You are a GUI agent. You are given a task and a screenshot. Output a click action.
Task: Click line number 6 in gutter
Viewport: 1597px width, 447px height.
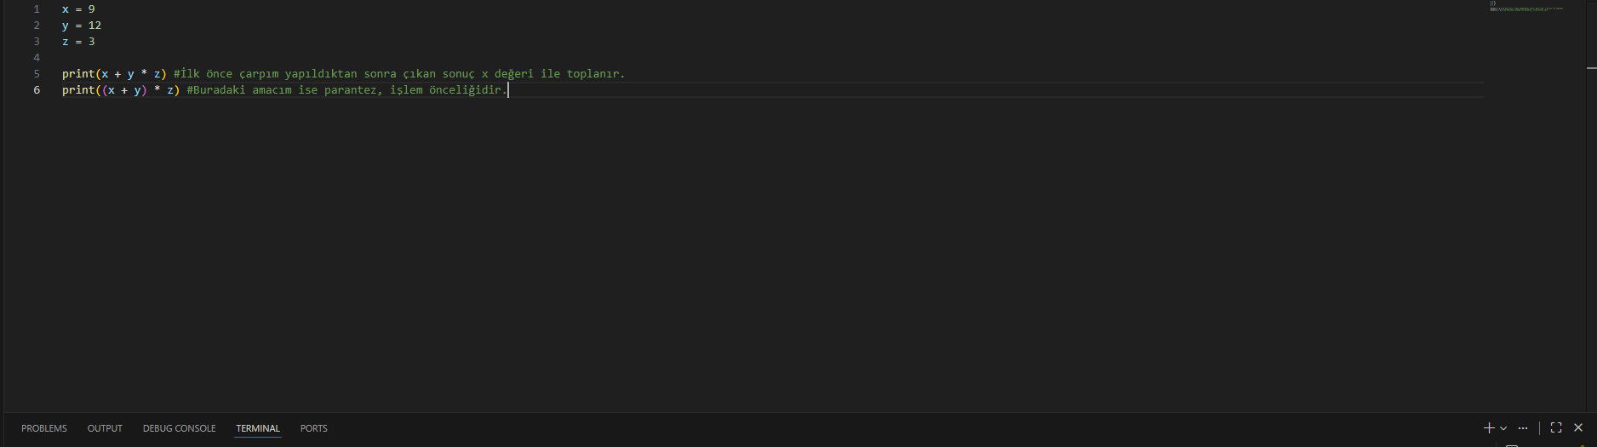pyautogui.click(x=37, y=90)
